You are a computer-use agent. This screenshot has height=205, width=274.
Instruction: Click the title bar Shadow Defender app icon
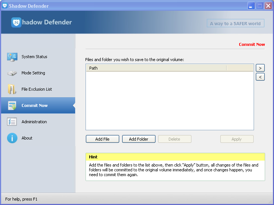(x=5, y=6)
